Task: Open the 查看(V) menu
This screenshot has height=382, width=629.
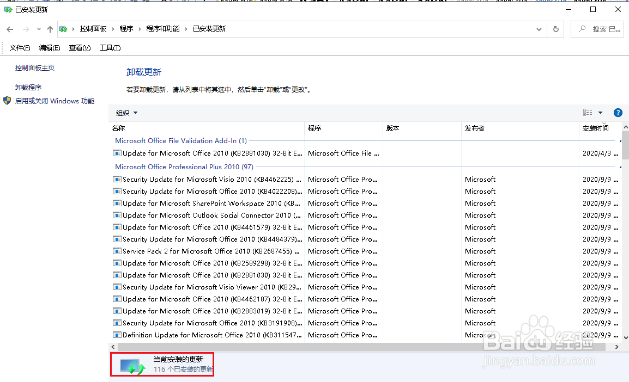Action: click(x=80, y=48)
